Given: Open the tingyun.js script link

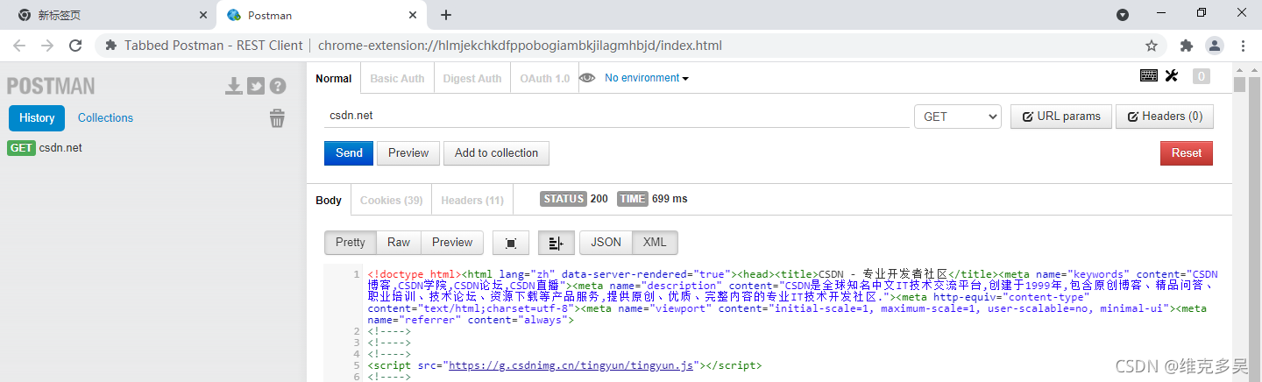Looking at the screenshot, I should click(x=571, y=365).
